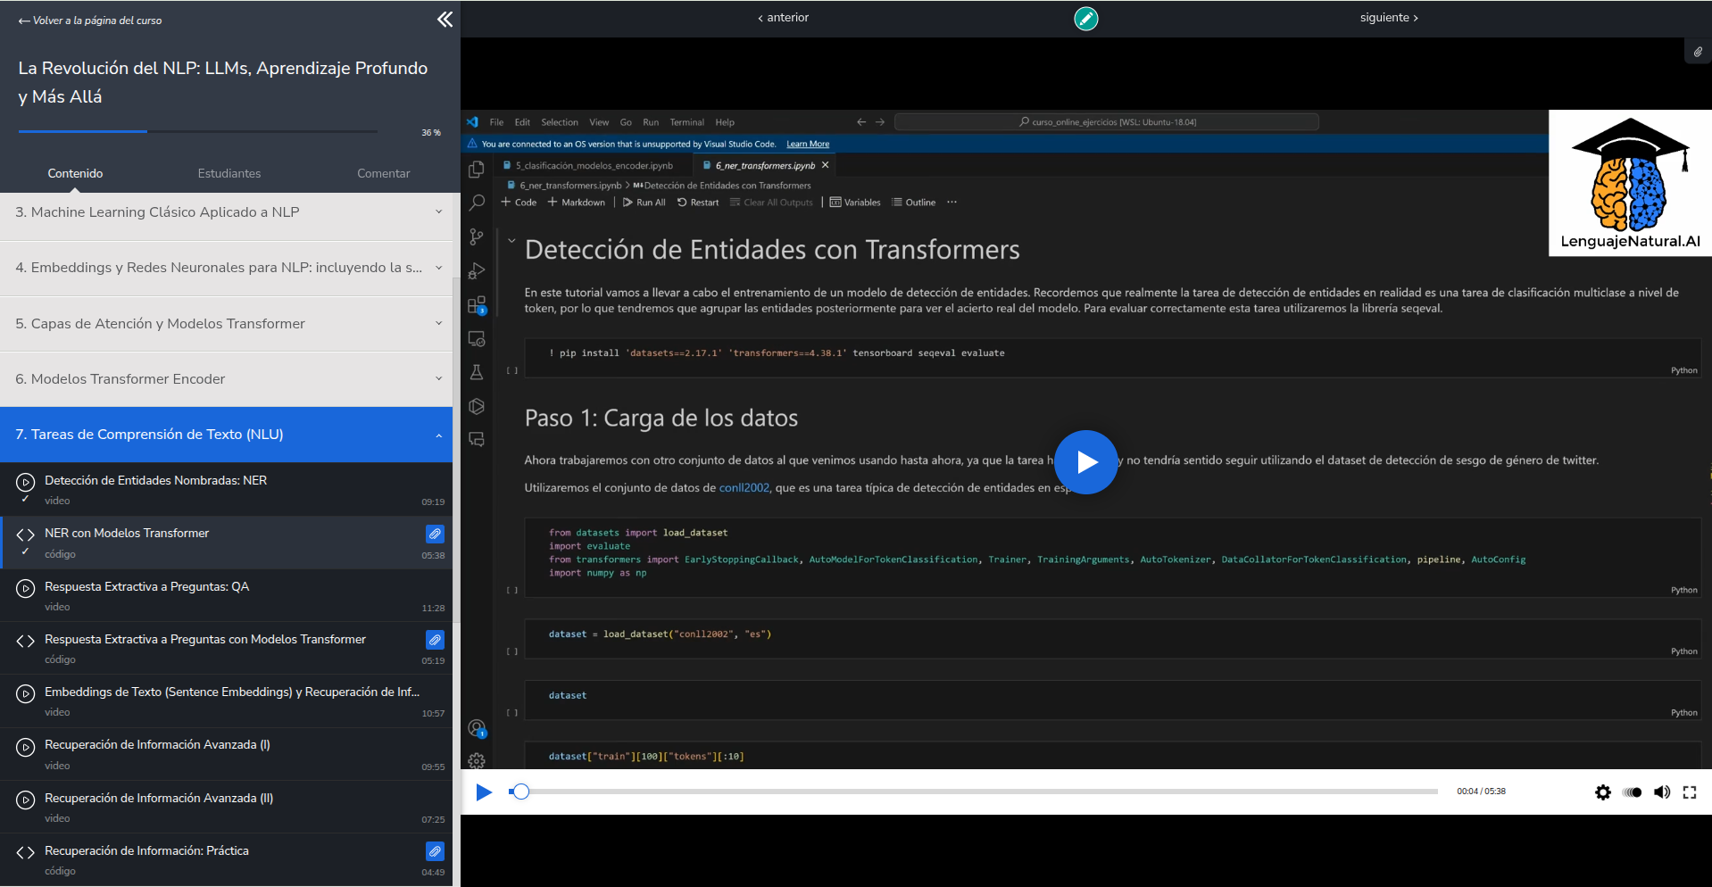Open lesson Recuperación de Información Avanzada (II)
The height and width of the screenshot is (887, 1712).
tap(227, 807)
